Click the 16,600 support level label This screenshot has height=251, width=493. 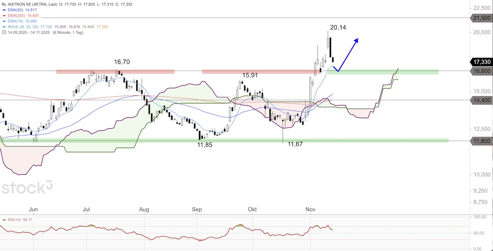pyautogui.click(x=481, y=71)
